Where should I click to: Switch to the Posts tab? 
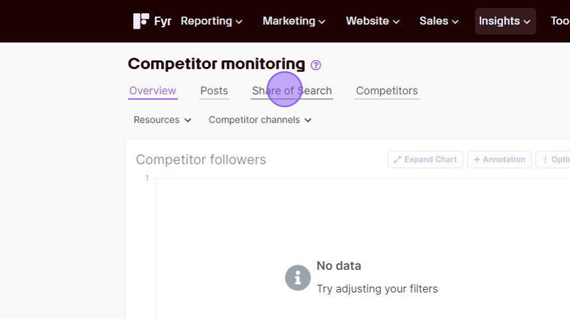tap(214, 91)
